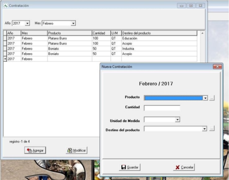Click the Cantidad column header
Image resolution: width=229 pixels, height=180 pixels.
[x=101, y=33]
